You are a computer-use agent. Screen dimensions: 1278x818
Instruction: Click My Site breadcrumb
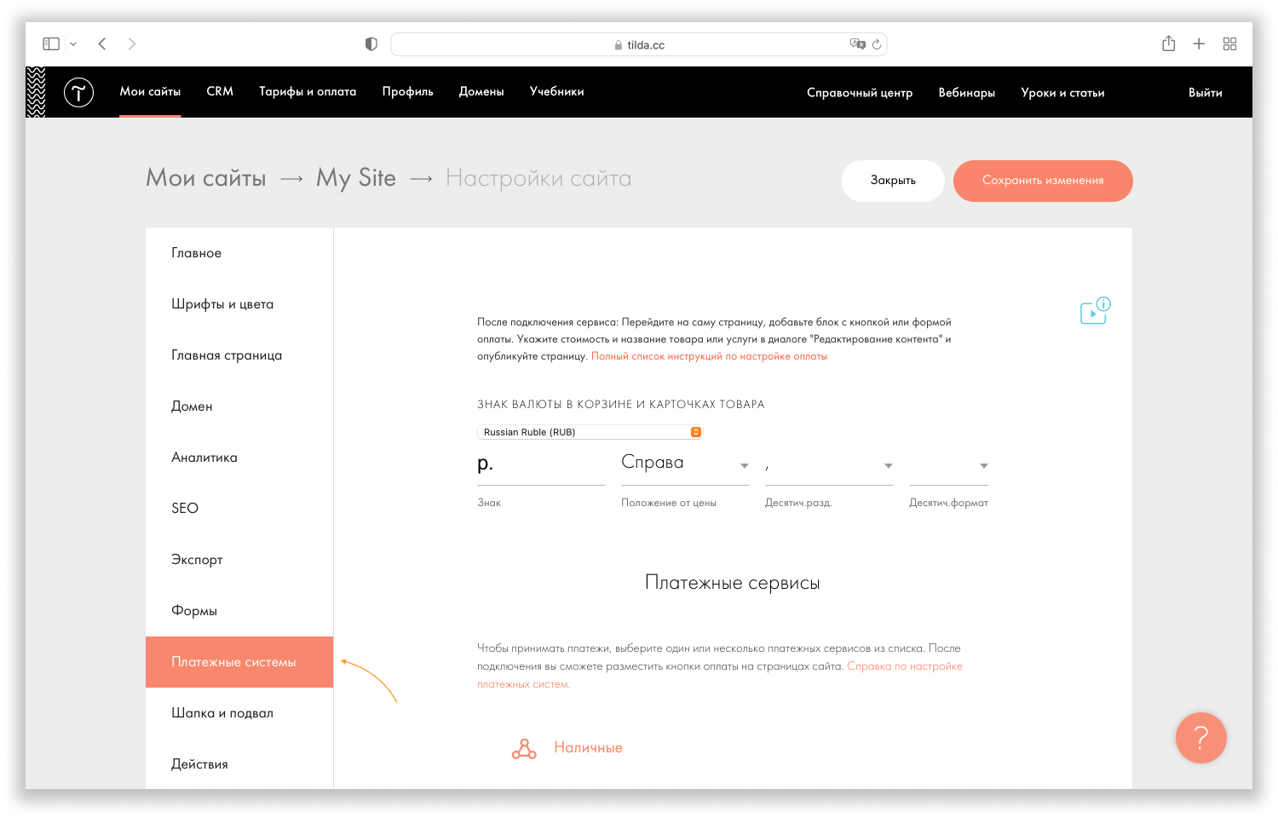(x=356, y=178)
